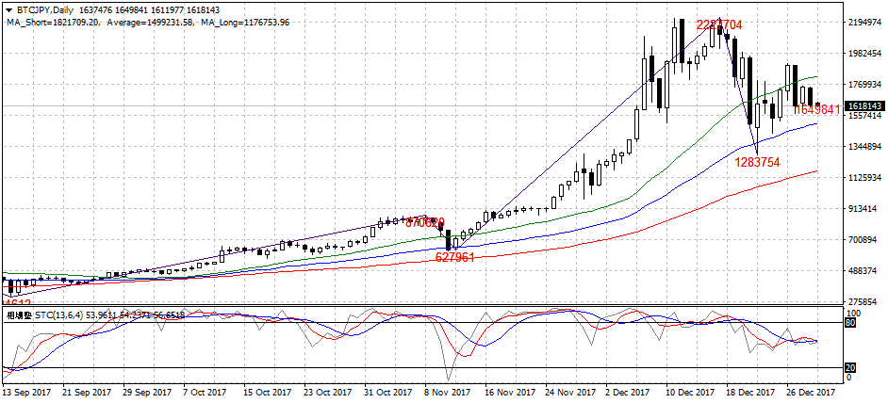The image size is (888, 403).
Task: Click the 13 Sep 2017 date label
Action: point(29,392)
